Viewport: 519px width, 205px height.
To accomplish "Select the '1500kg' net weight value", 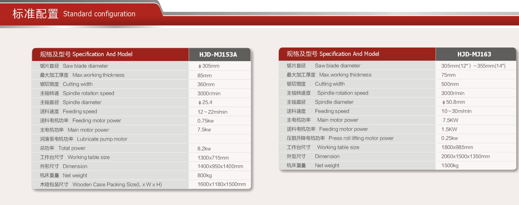I will (450, 165).
